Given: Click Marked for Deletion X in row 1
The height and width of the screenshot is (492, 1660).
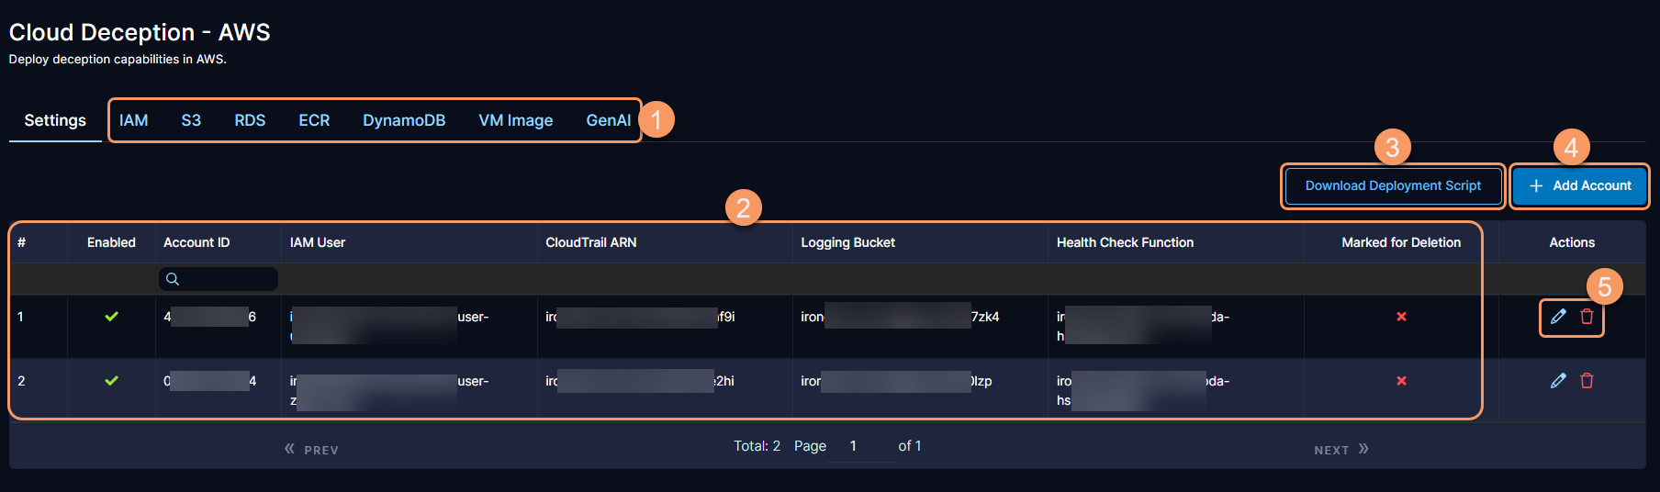Looking at the screenshot, I should (x=1401, y=317).
